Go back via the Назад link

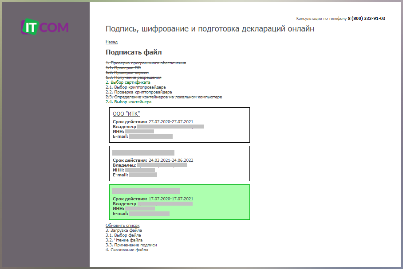[x=111, y=42]
